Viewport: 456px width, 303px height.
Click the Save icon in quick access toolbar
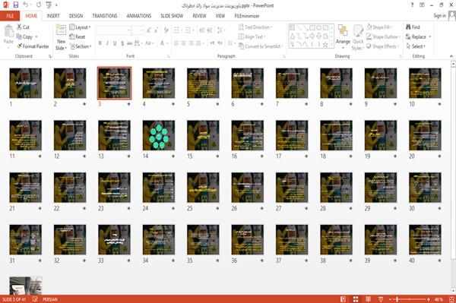point(16,5)
